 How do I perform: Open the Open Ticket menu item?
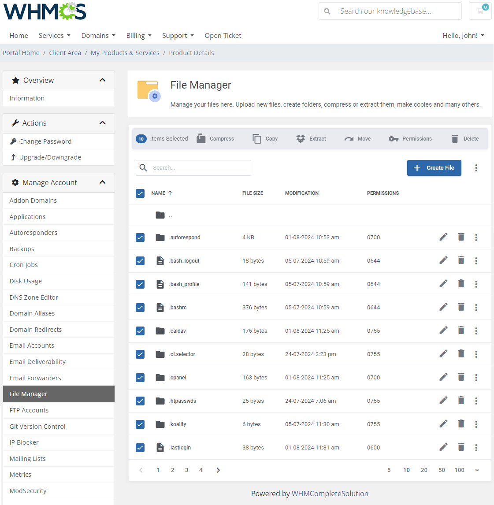[x=223, y=35]
